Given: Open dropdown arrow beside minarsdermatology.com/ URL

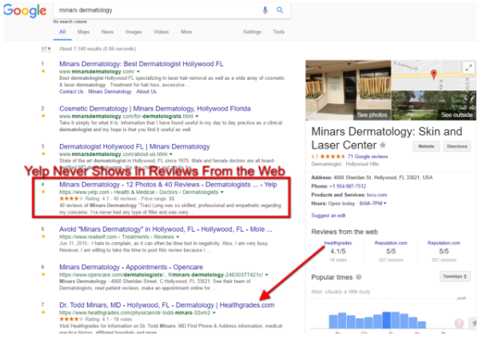Looking at the screenshot, I should tap(138, 72).
